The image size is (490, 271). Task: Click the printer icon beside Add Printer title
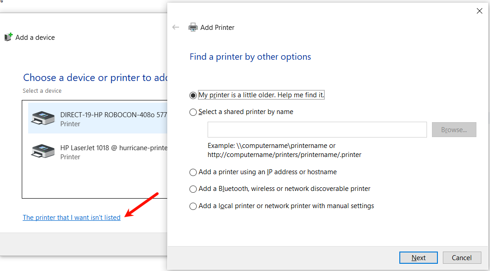[193, 27]
